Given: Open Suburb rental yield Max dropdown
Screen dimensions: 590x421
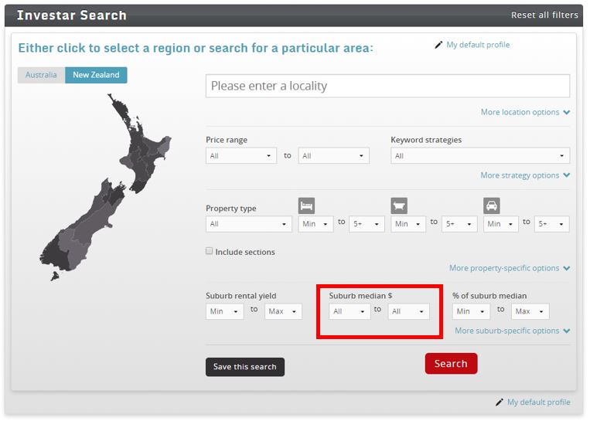Looking at the screenshot, I should point(283,311).
